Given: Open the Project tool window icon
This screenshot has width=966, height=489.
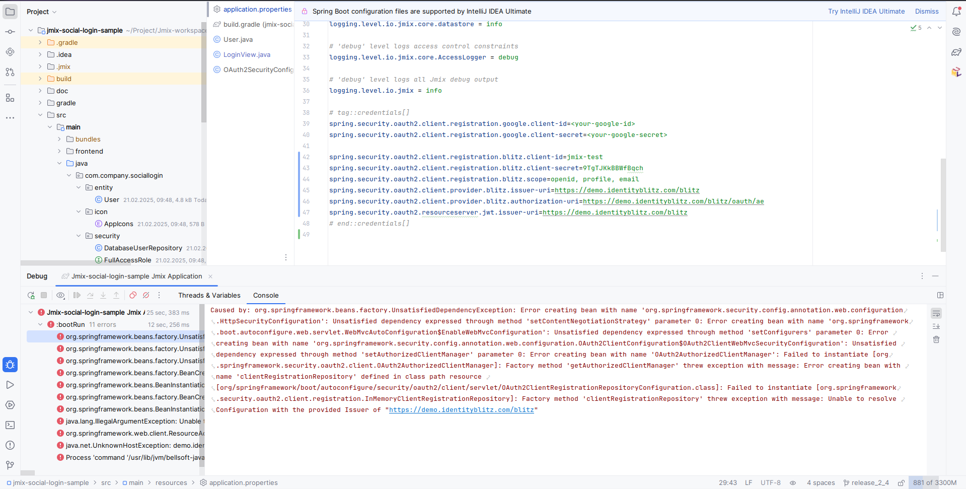Looking at the screenshot, I should click(10, 12).
